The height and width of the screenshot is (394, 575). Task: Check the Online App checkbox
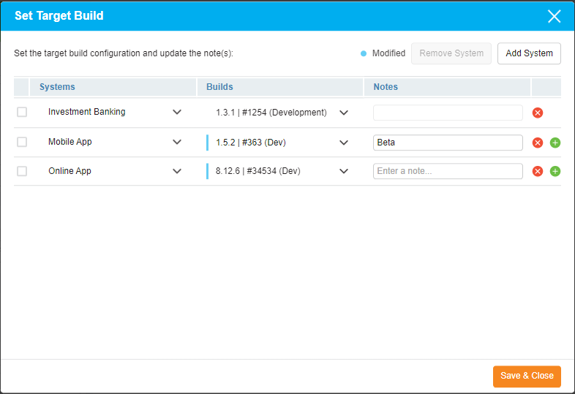22,171
